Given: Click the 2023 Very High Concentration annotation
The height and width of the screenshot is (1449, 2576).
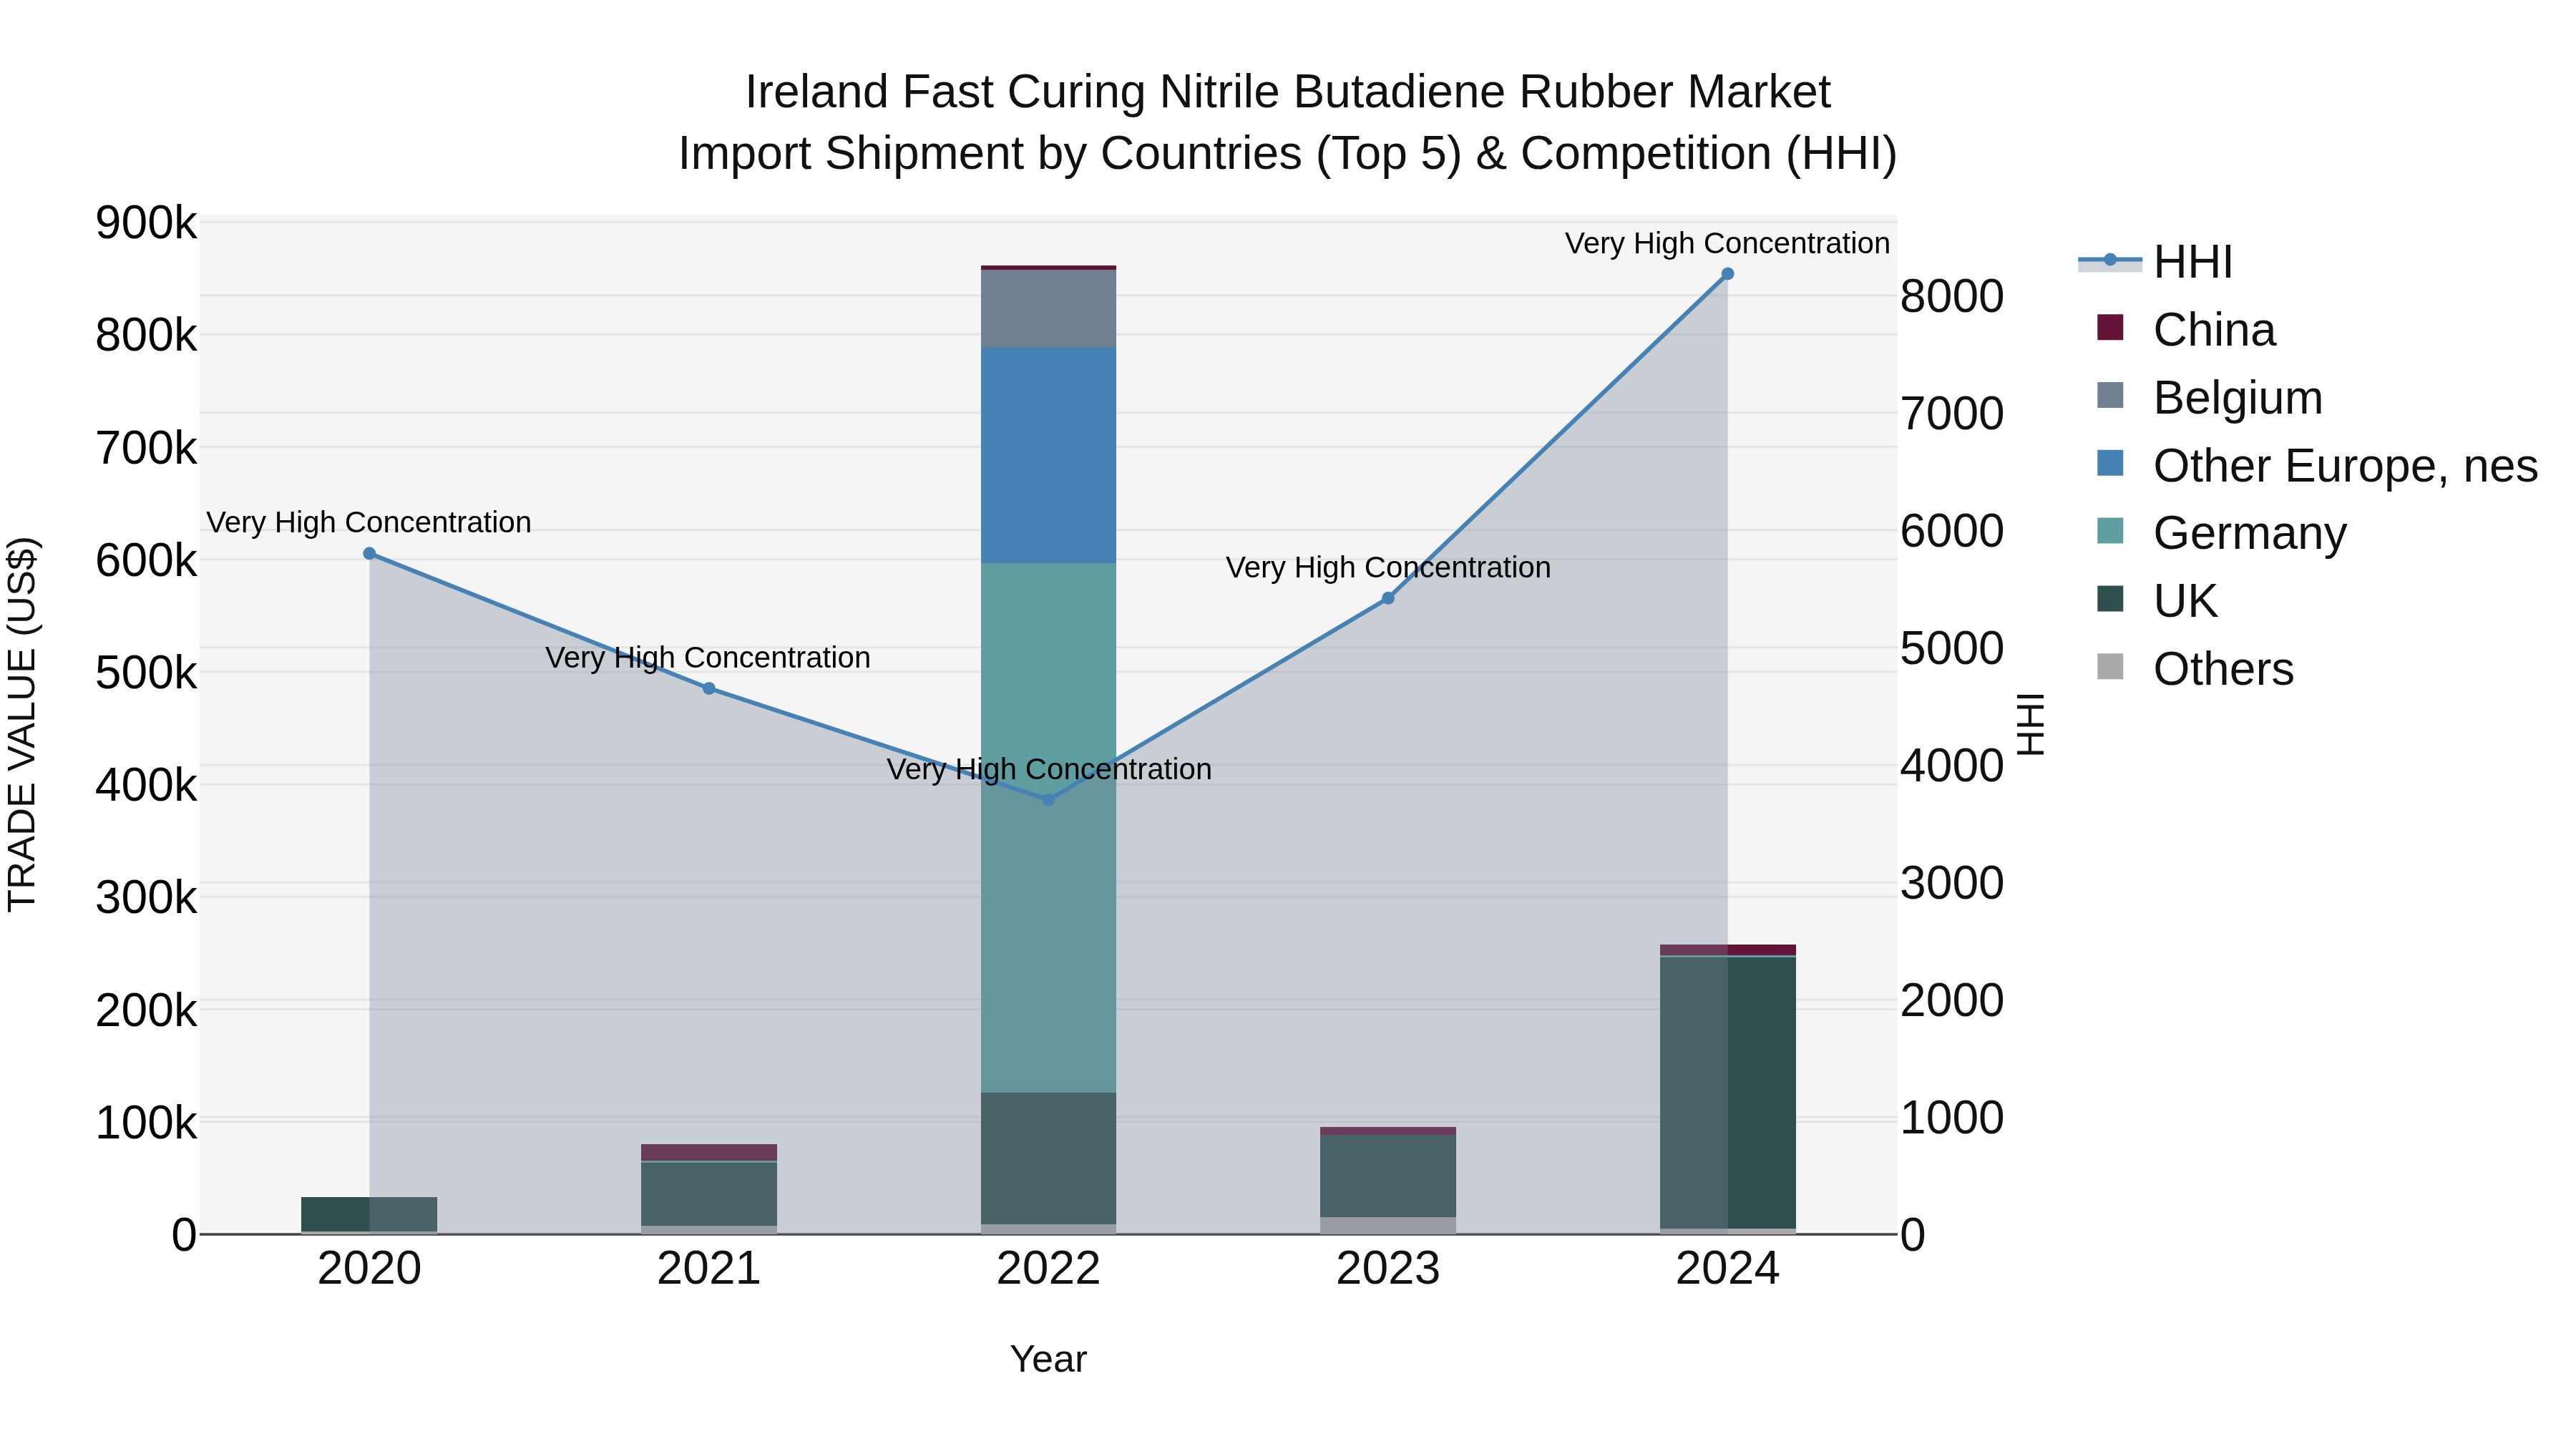Looking at the screenshot, I should [x=1388, y=567].
